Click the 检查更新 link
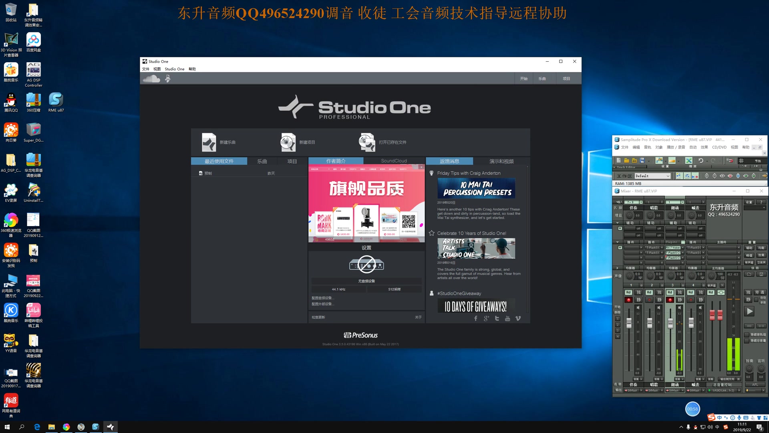769x433 pixels. 318,317
